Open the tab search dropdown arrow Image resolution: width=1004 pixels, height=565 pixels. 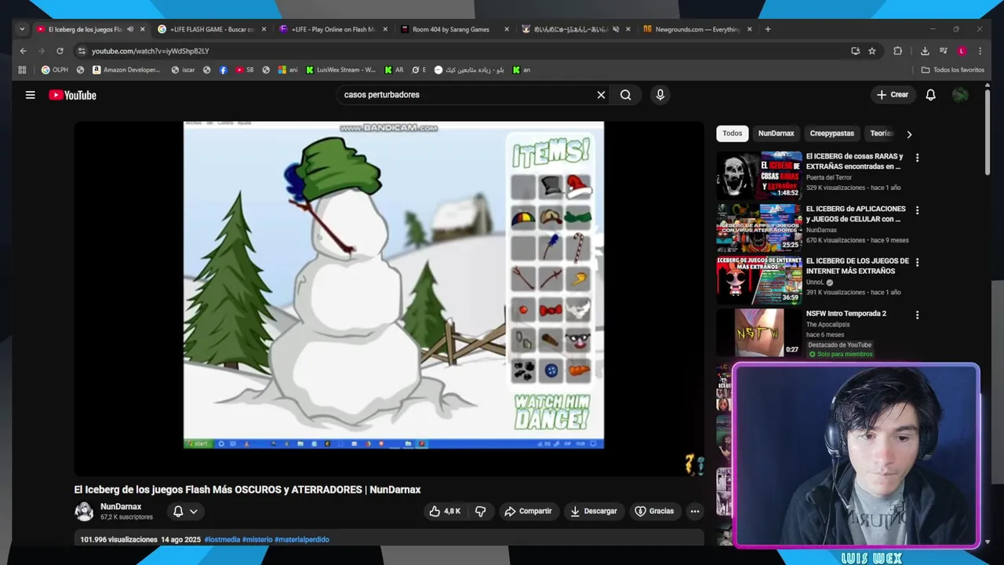point(22,30)
